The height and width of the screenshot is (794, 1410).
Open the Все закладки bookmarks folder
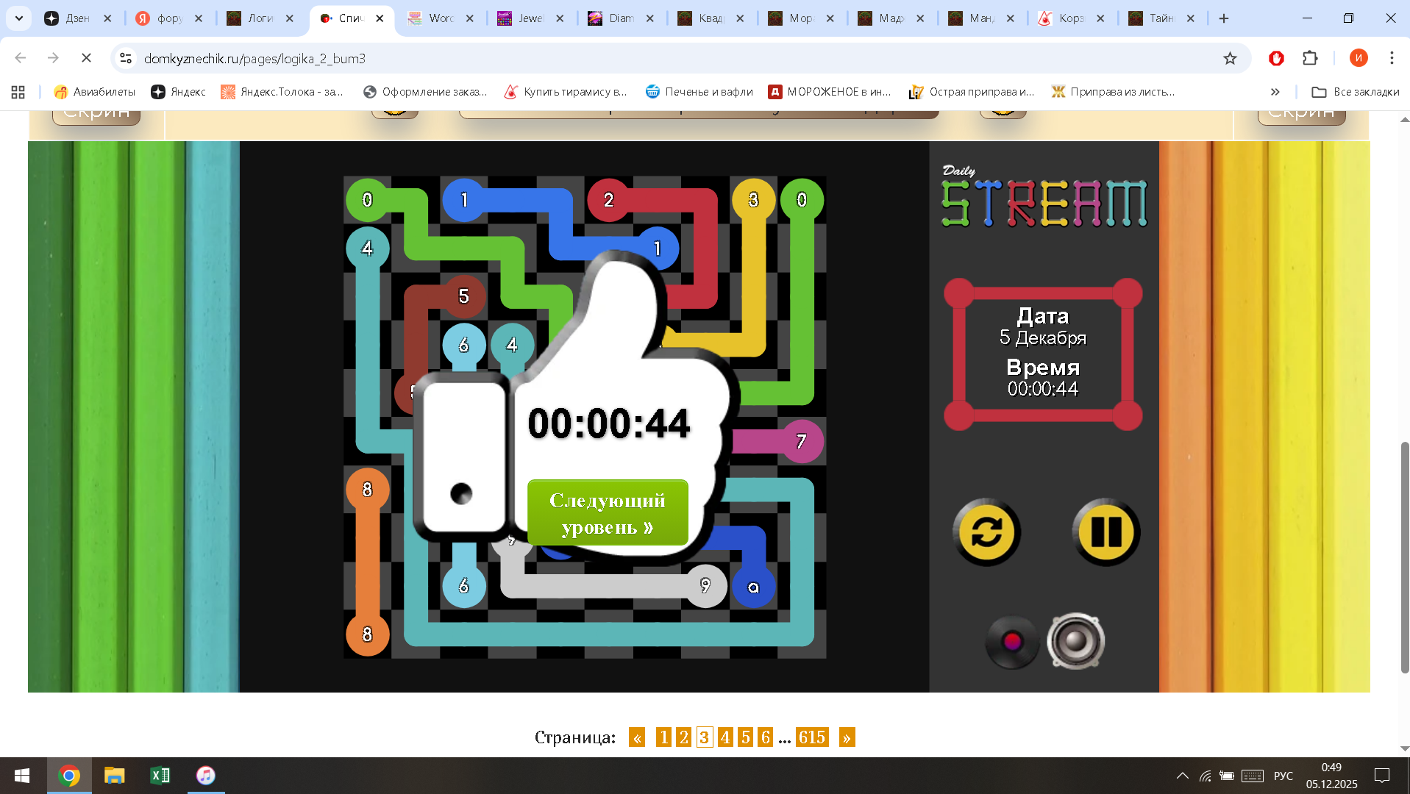[x=1354, y=92]
